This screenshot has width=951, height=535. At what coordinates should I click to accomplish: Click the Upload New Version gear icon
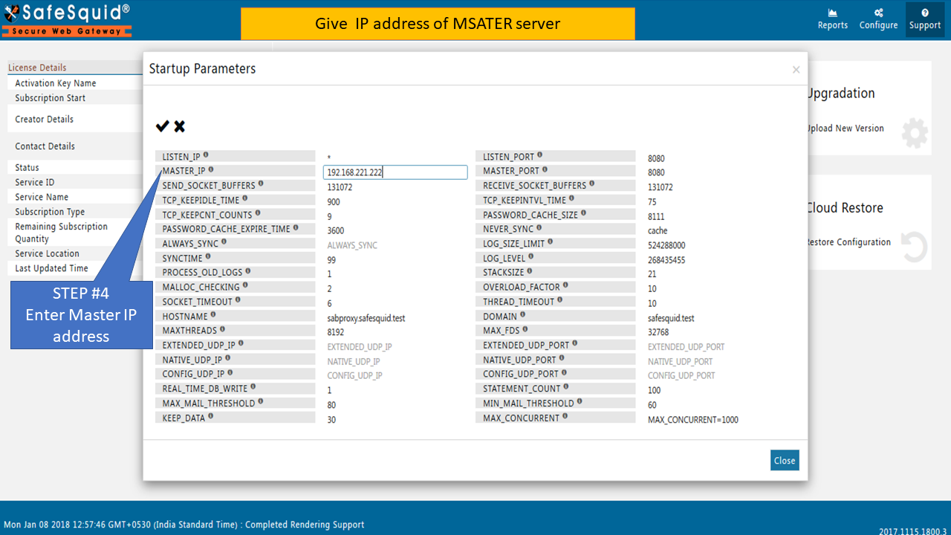tap(915, 134)
